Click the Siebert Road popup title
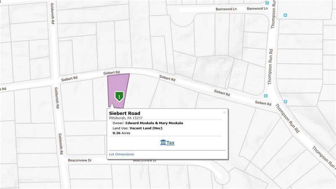336x189 pixels. (x=124, y=113)
